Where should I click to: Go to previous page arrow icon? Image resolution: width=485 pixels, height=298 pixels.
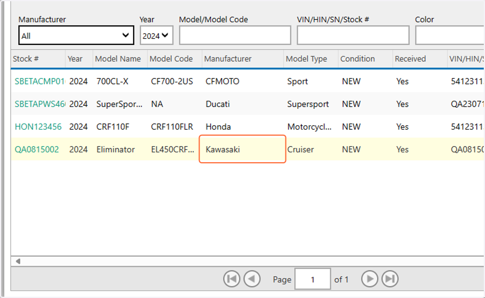(x=252, y=279)
